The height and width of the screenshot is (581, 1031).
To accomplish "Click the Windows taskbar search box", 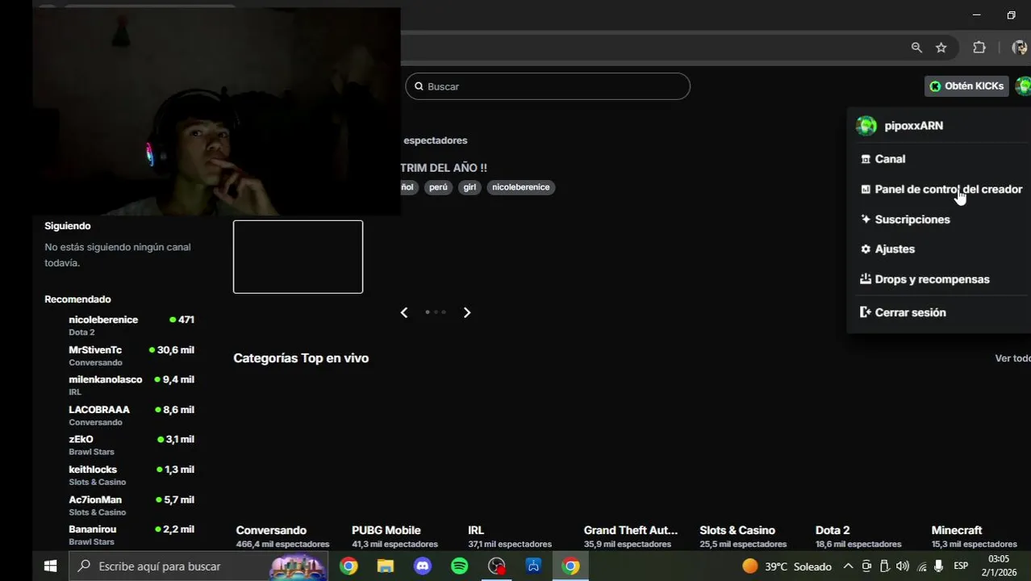I will coord(198,566).
